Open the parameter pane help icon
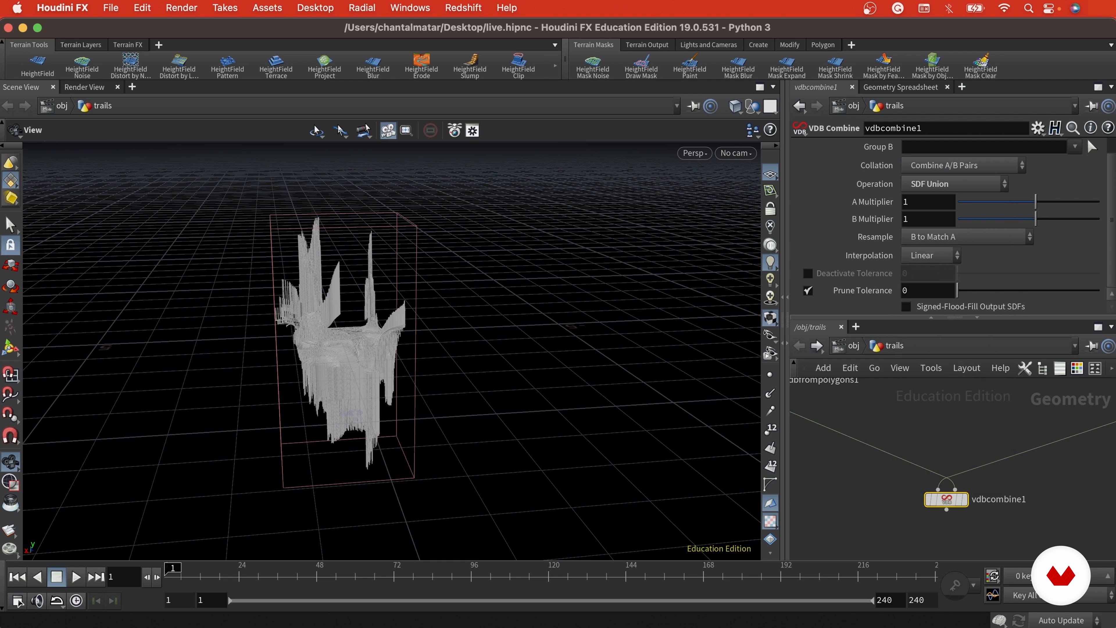1116x628 pixels. [1108, 127]
